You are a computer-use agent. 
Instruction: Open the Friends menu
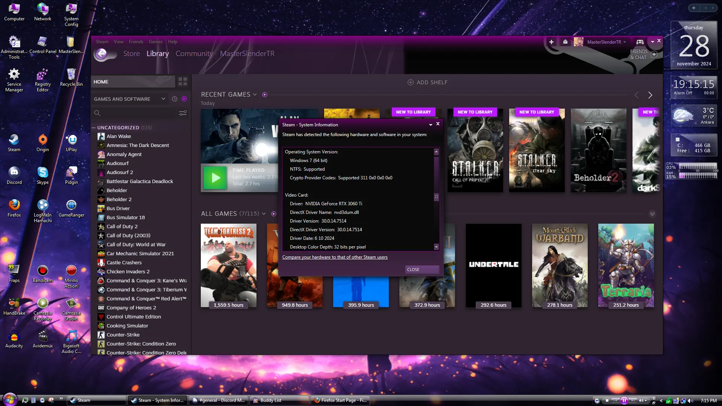coord(136,42)
